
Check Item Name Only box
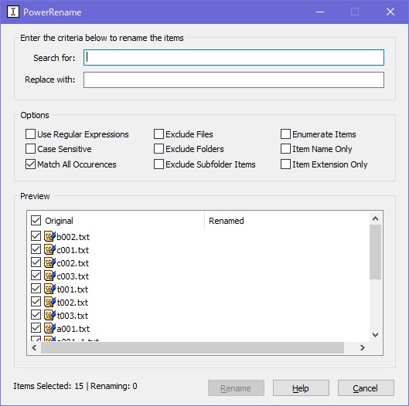(285, 149)
